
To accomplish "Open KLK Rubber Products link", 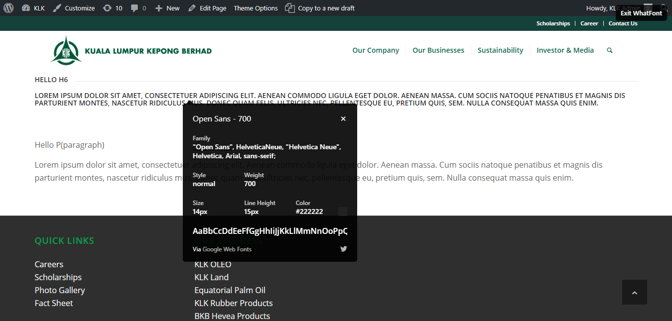I will 234,303.
